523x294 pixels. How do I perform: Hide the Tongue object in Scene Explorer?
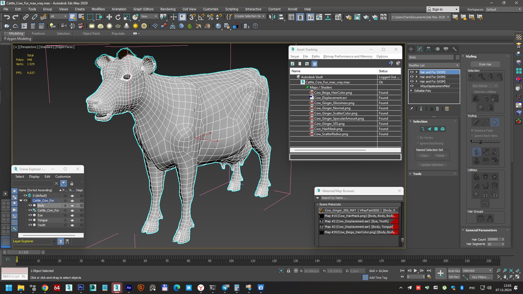[30, 220]
